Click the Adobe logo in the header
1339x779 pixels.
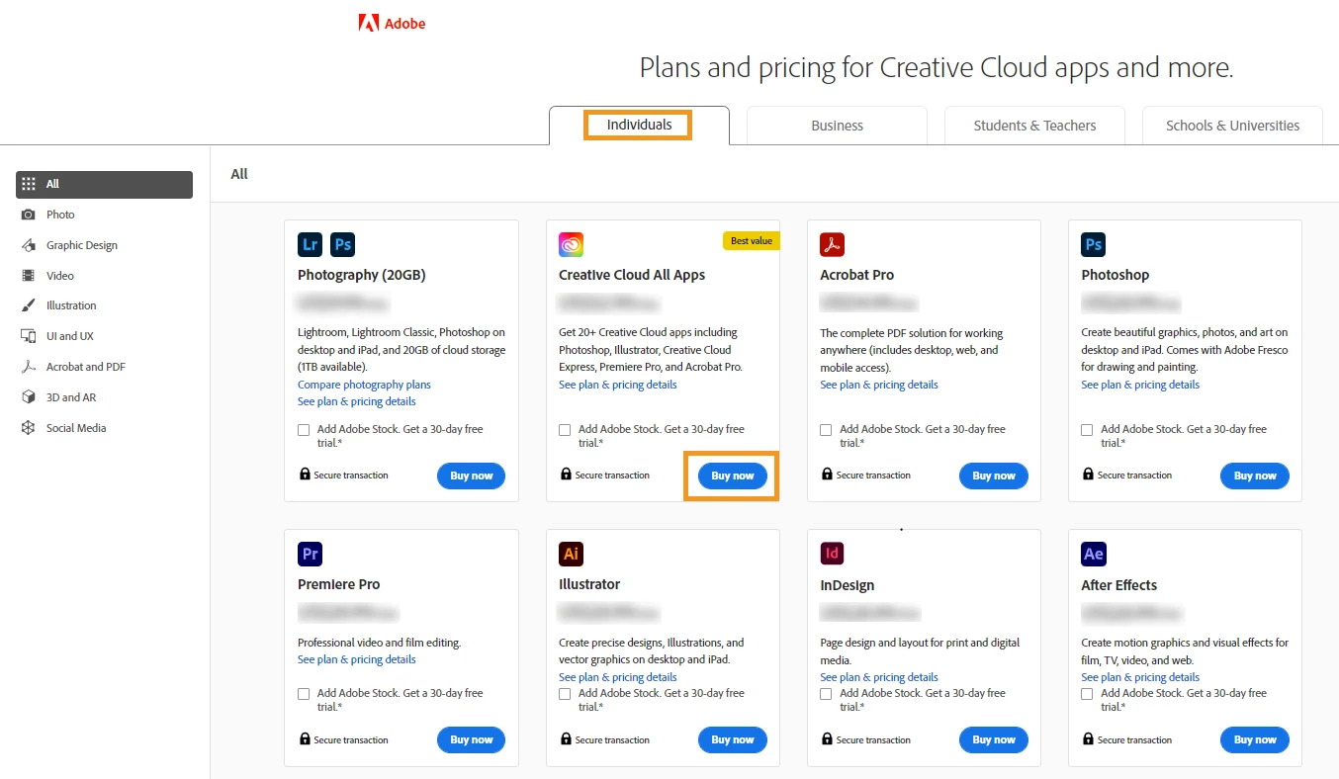click(392, 23)
